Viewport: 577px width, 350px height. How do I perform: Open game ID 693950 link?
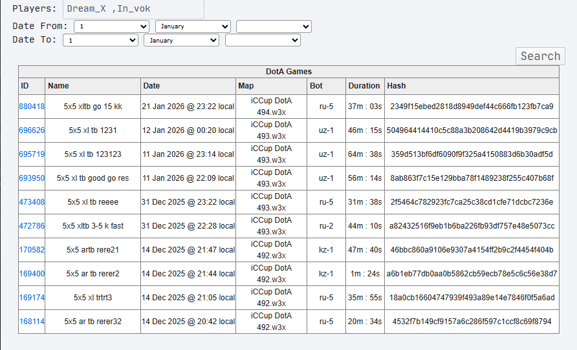pos(32,178)
